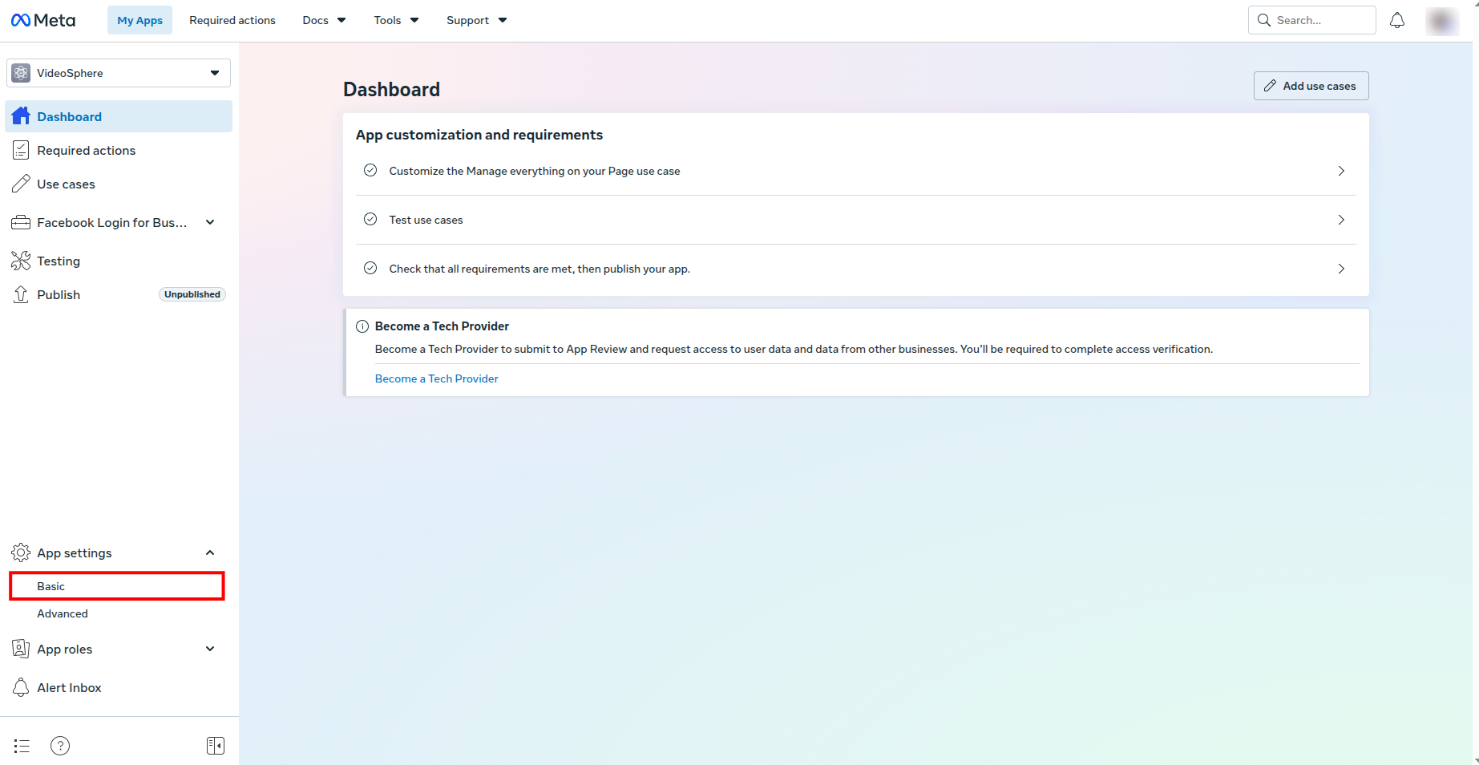Click App customization and requirements heading

pyautogui.click(x=479, y=135)
